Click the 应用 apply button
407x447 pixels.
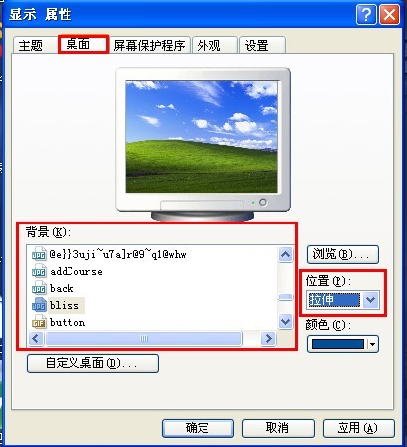point(358,428)
